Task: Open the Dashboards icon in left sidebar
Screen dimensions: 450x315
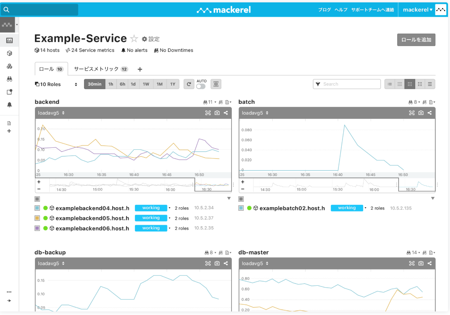Action: [x=10, y=40]
